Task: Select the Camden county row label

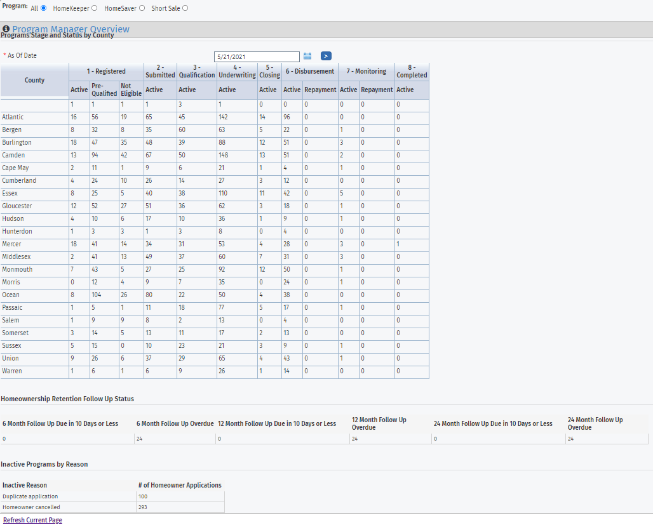Action: 13,156
